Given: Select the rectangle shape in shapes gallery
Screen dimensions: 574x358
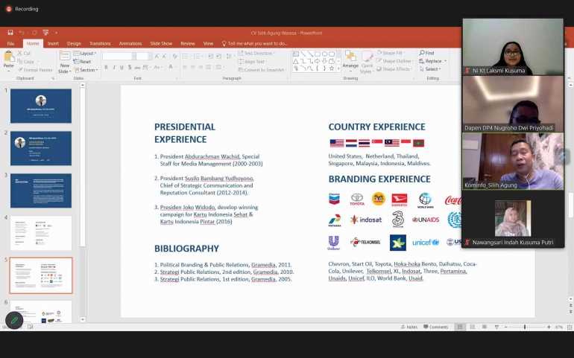Looking at the screenshot, I should [x=318, y=54].
